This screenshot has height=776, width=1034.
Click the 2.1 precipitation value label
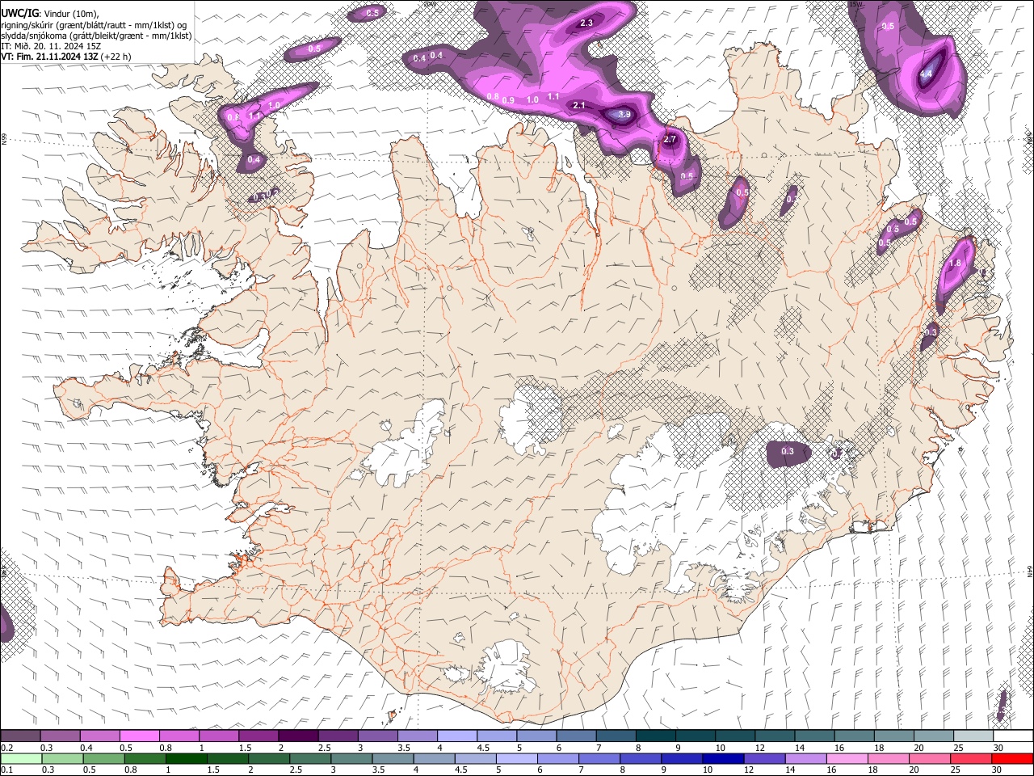578,106
